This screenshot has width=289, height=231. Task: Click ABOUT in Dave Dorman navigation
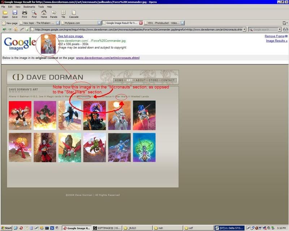tap(141, 80)
